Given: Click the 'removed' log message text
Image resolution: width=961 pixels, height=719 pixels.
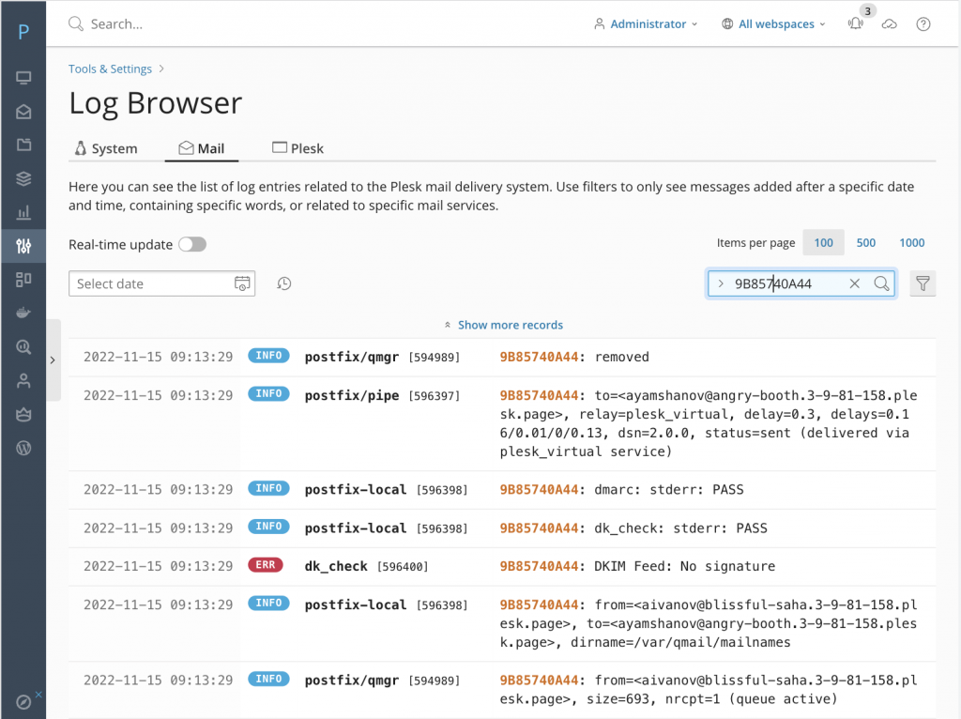Looking at the screenshot, I should click(621, 357).
